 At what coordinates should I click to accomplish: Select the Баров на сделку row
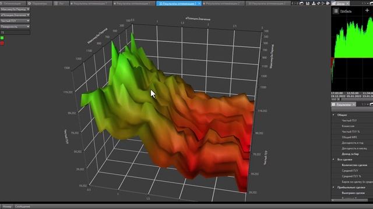(352, 182)
